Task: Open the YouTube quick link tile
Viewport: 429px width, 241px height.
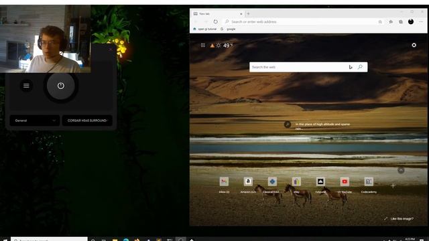Action: click(345, 185)
